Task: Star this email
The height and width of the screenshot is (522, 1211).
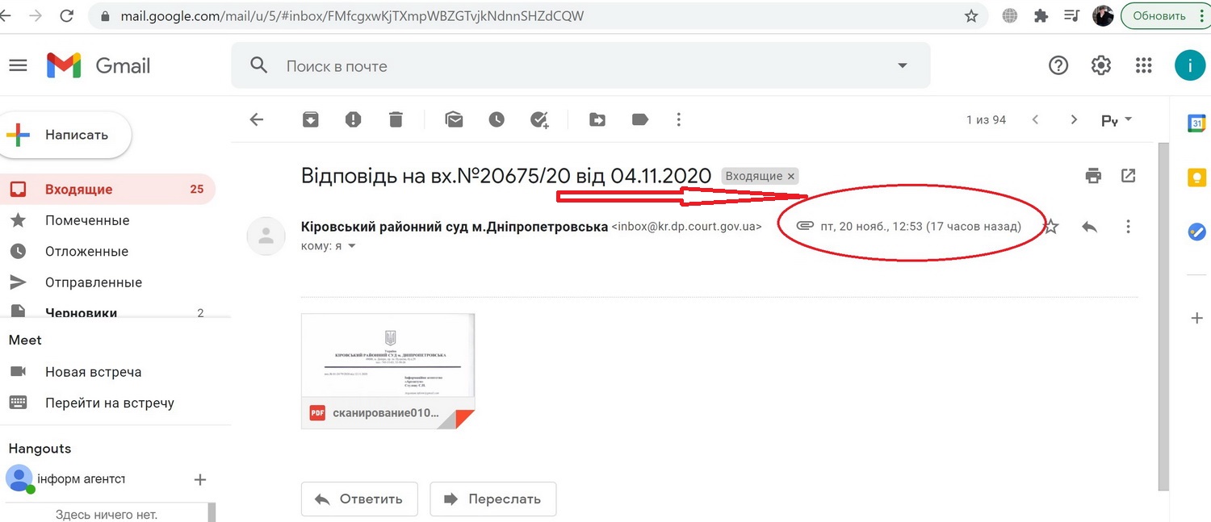Action: 1050,227
